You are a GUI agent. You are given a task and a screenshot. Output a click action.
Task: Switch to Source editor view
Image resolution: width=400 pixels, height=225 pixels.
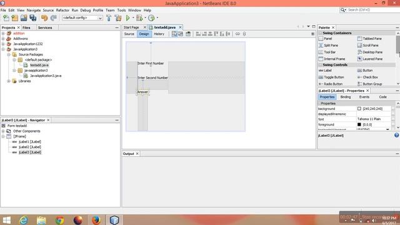point(129,34)
